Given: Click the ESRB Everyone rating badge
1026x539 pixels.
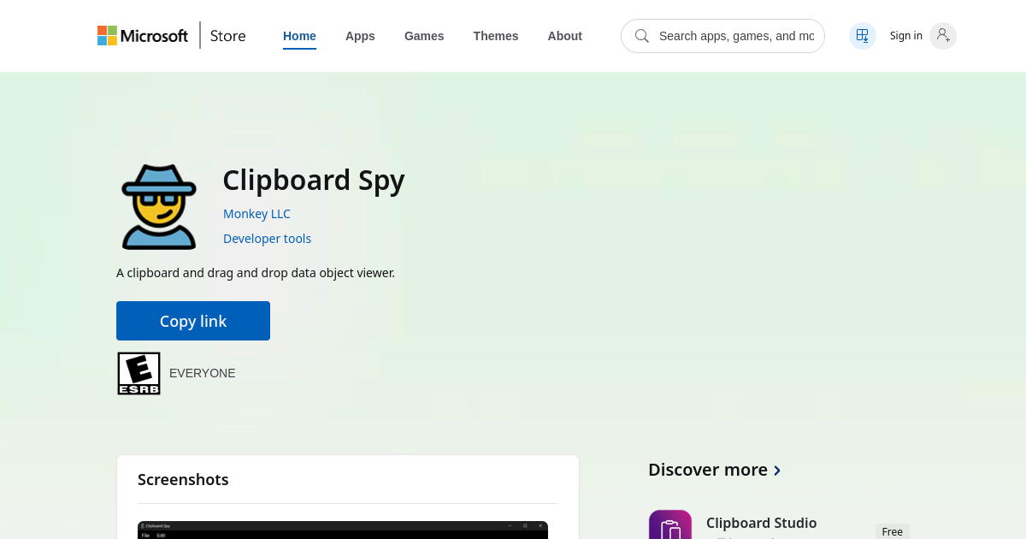Looking at the screenshot, I should click(x=139, y=373).
